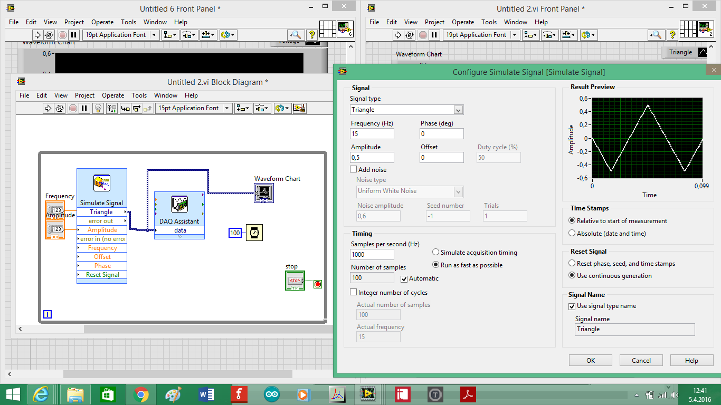
Task: Select Simulate acquisition timing radio button
Action: [x=436, y=253]
